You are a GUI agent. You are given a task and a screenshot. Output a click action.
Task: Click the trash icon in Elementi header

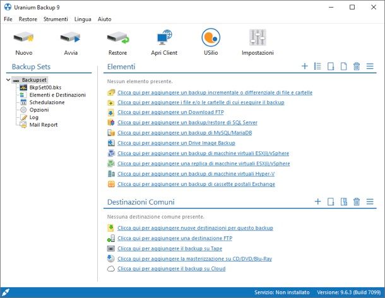tap(357, 66)
